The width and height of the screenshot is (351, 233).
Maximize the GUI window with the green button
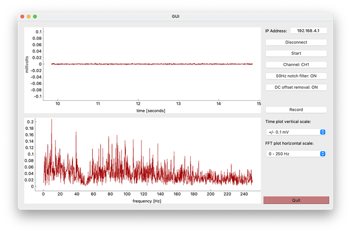[35, 16]
